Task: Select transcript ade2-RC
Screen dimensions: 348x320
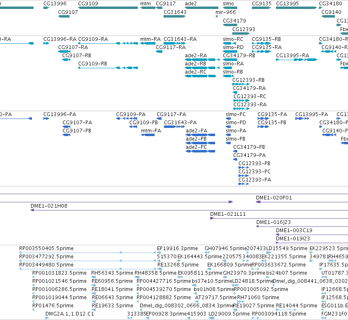Action: point(200,76)
